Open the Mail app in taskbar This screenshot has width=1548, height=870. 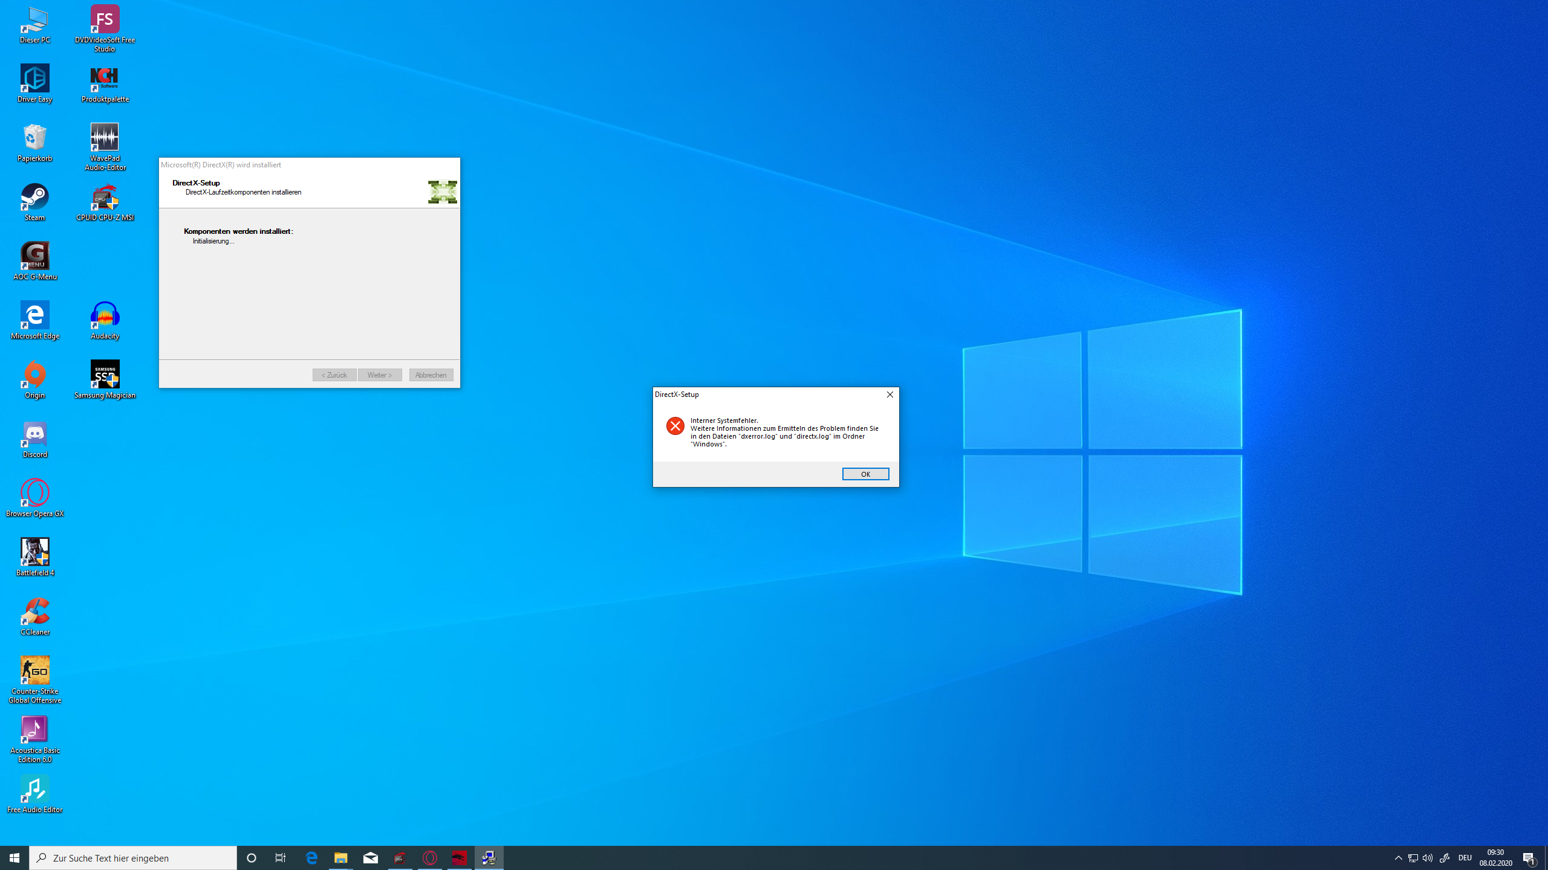(371, 858)
